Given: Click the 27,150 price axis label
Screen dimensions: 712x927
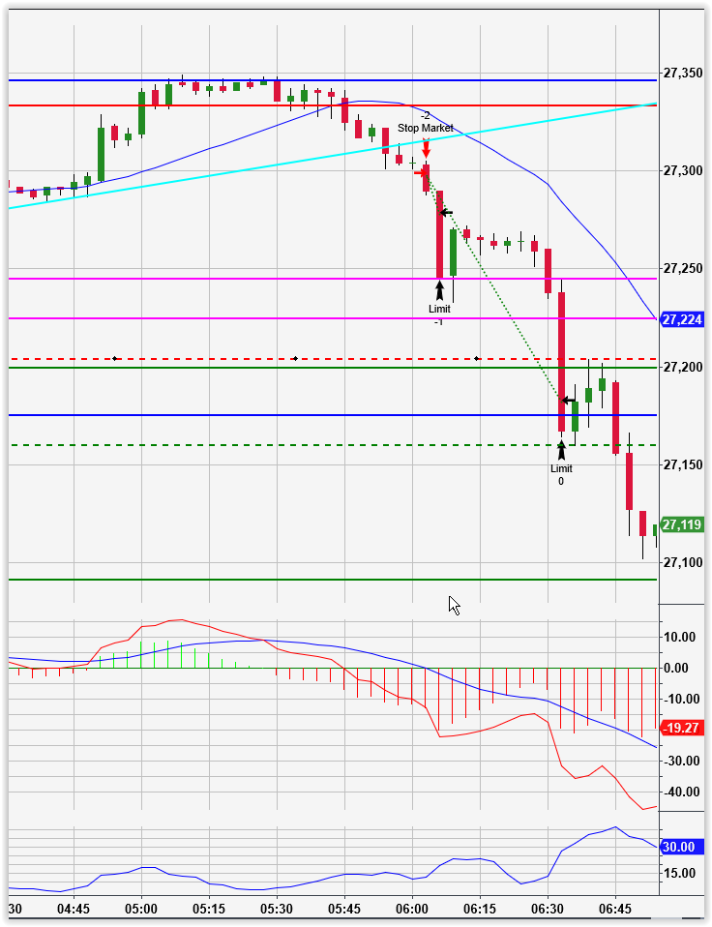Looking at the screenshot, I should tap(683, 464).
